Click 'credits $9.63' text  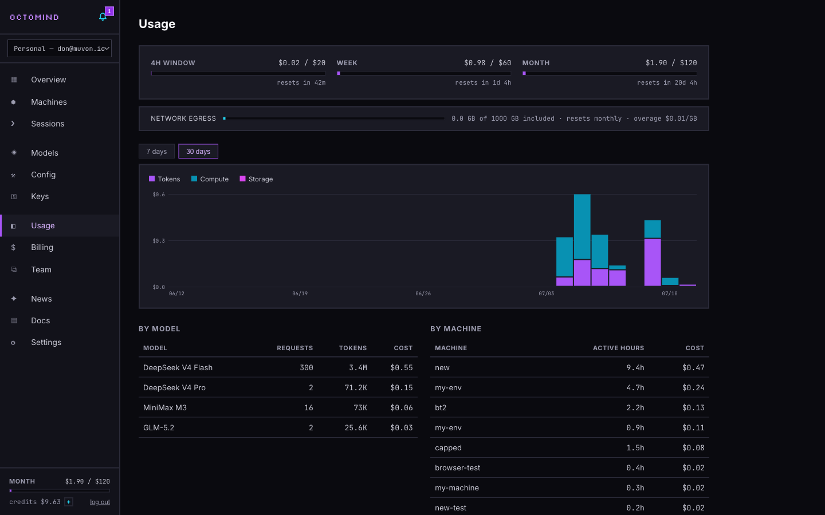(35, 502)
